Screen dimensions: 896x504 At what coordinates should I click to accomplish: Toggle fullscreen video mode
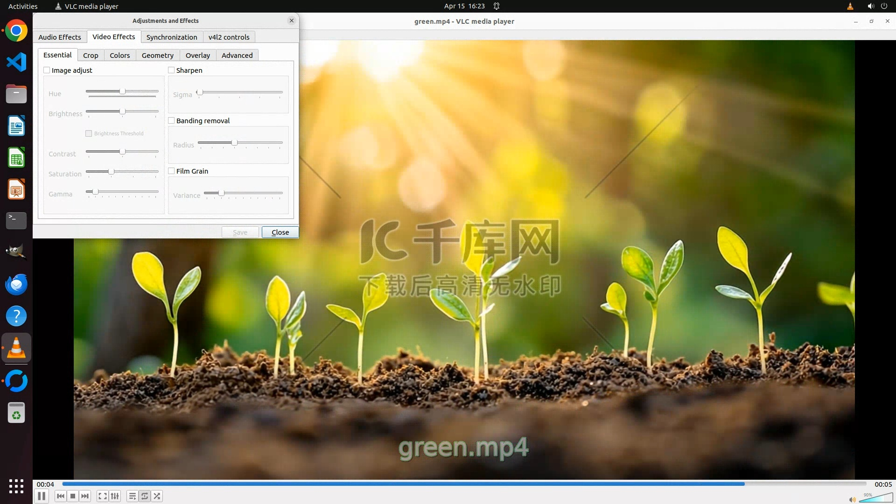pyautogui.click(x=103, y=496)
